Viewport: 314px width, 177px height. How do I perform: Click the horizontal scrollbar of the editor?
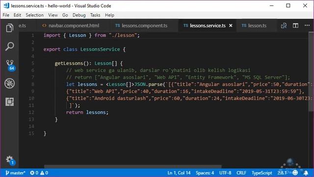click(x=133, y=166)
